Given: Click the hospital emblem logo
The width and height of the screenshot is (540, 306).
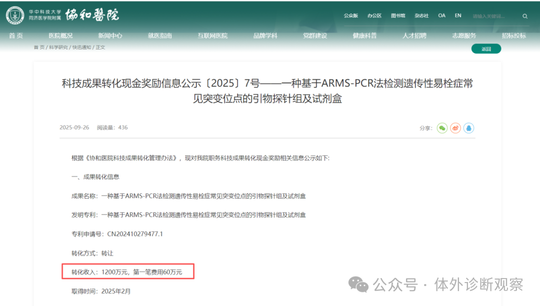Looking at the screenshot, I should pyautogui.click(x=15, y=15).
